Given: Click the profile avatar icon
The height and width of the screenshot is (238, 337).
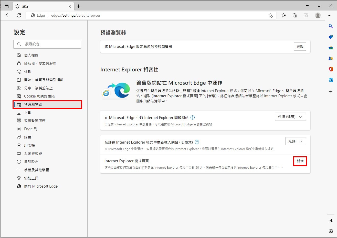Looking at the screenshot, I should click(x=318, y=15).
